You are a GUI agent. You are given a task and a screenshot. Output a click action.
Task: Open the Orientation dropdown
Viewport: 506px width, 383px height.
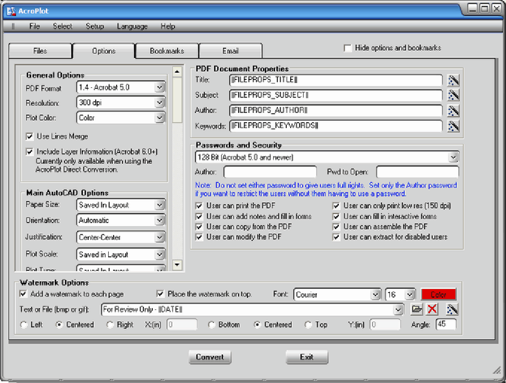[159, 221]
